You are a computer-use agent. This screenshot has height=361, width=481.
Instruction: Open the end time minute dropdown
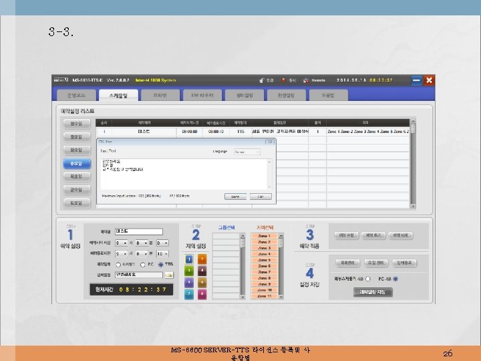142,254
